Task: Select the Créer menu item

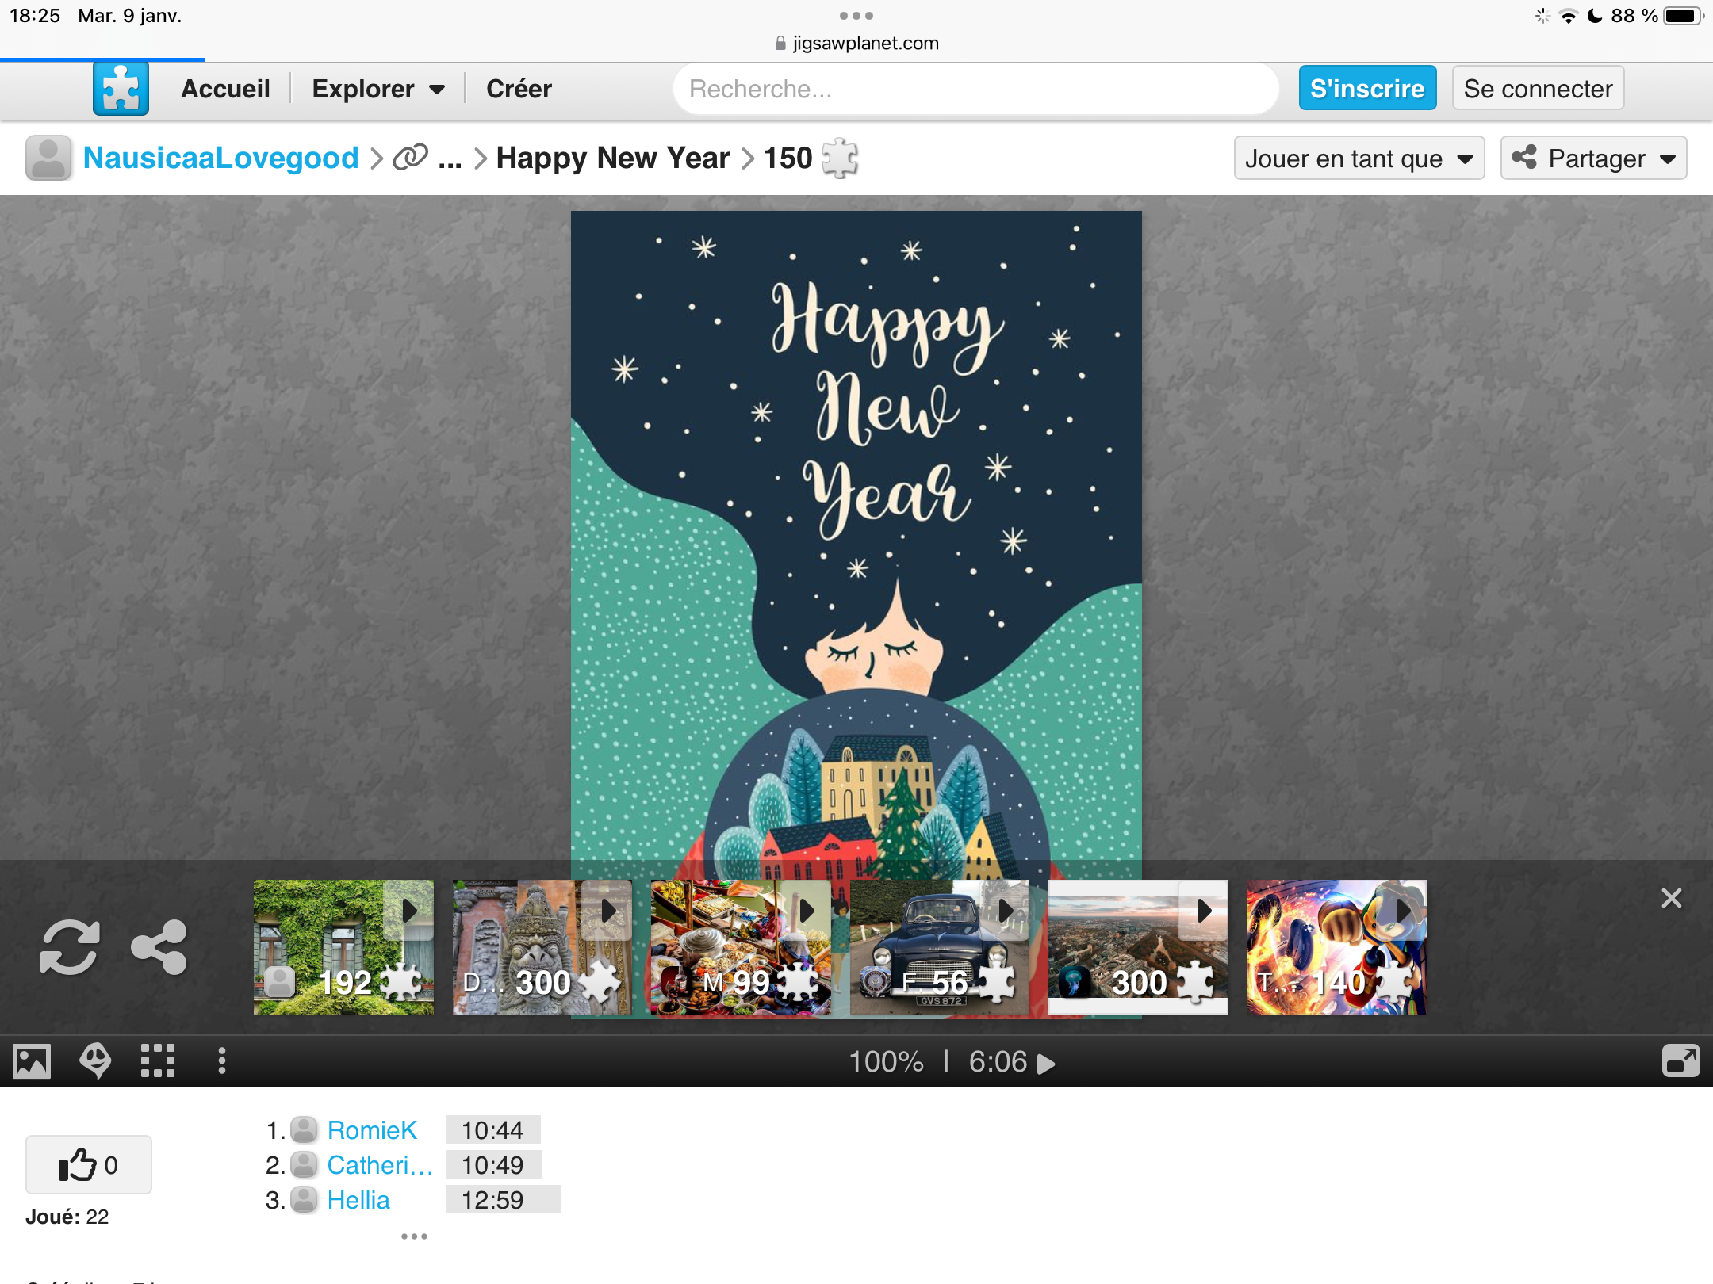Action: [519, 89]
